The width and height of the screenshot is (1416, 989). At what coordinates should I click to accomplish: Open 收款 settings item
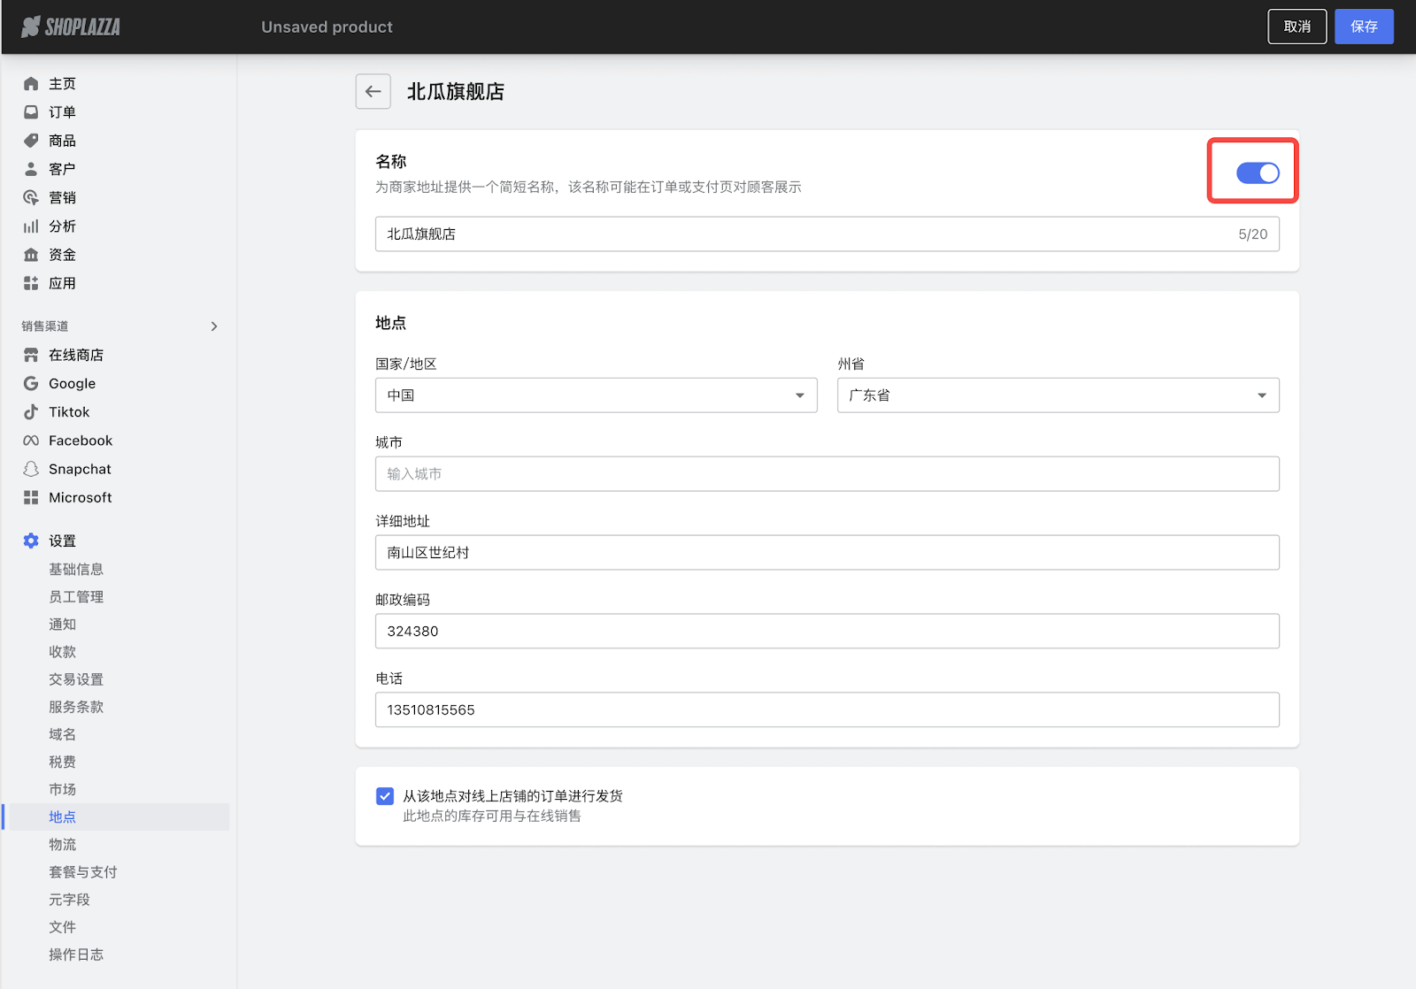pyautogui.click(x=62, y=651)
